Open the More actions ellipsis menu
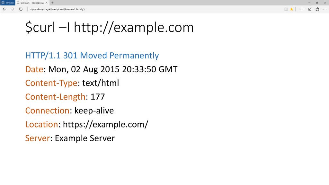Image resolution: width=329 pixels, height=185 pixels. [x=325, y=9]
